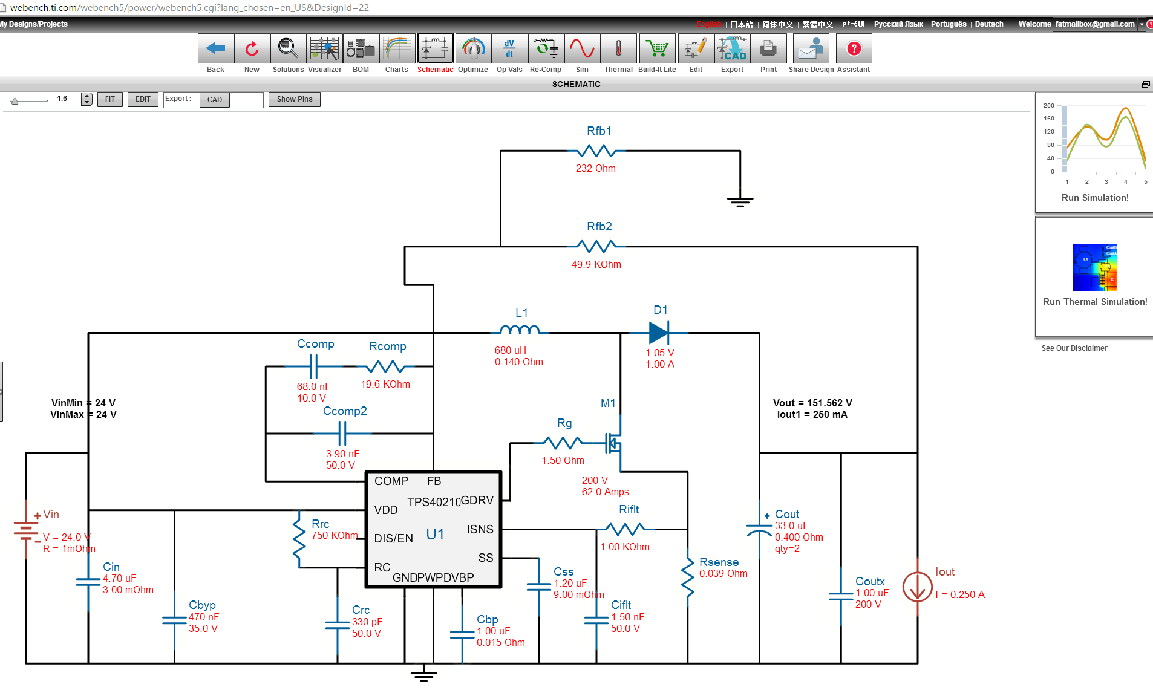The image size is (1153, 693).
Task: Select the Ccomp capacitor symbol
Action: tap(313, 366)
